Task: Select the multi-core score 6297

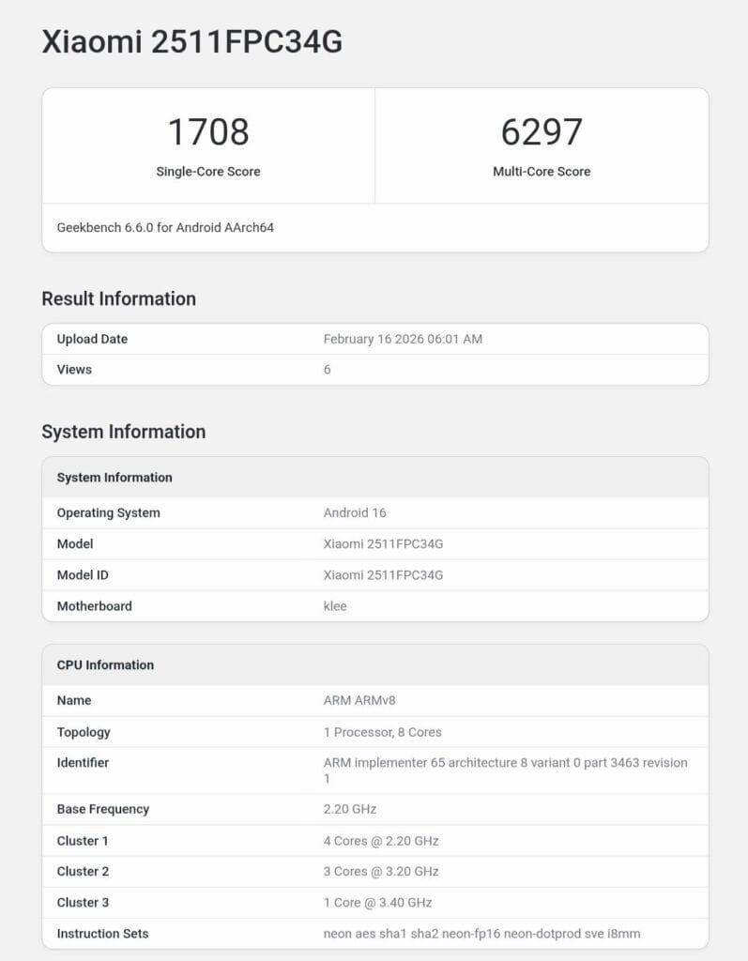Action: [x=542, y=131]
